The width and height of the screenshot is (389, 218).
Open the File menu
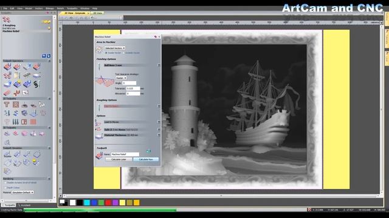5,8
